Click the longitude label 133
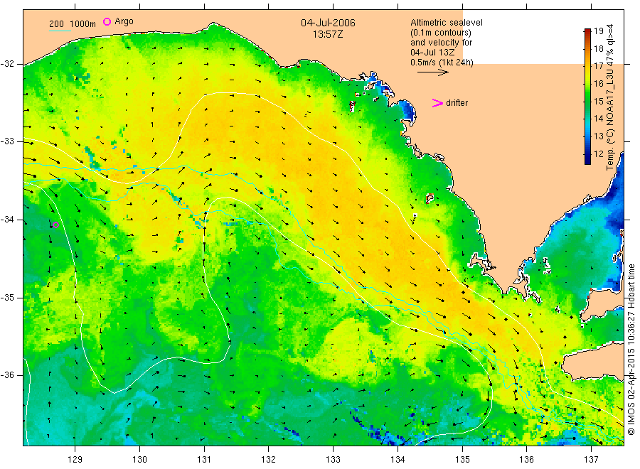This screenshot has height=469, width=640. 333,460
